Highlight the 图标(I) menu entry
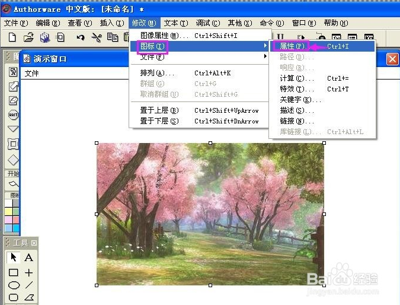This screenshot has height=305, width=400. 200,46
